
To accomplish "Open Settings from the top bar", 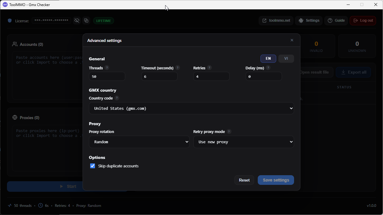I will [x=309, y=21].
